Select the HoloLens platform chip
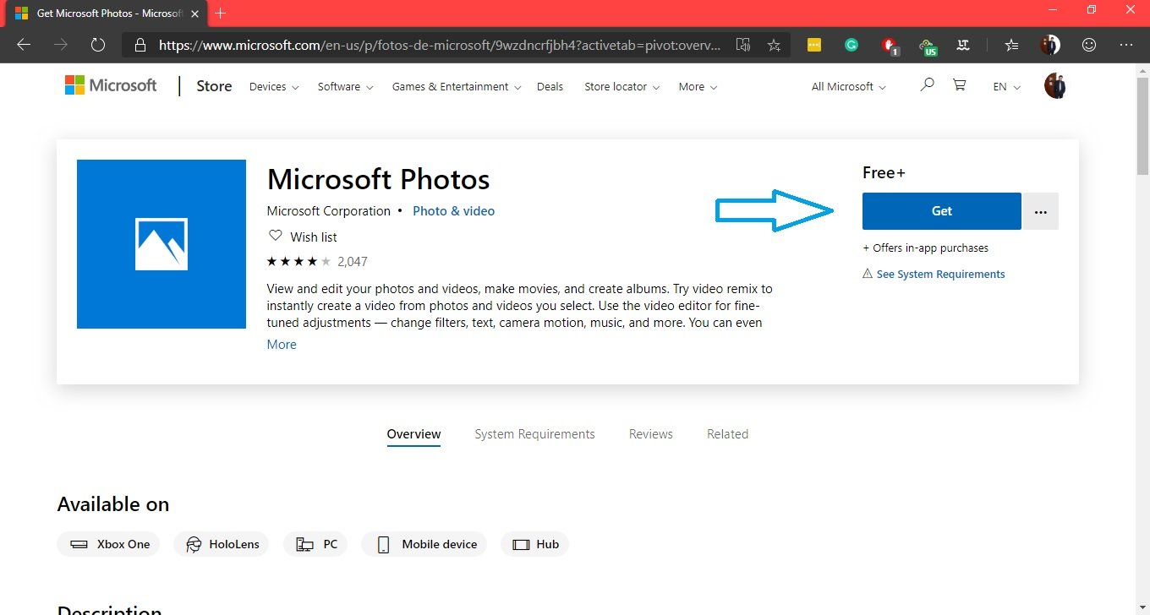The width and height of the screenshot is (1150, 615). tap(221, 544)
